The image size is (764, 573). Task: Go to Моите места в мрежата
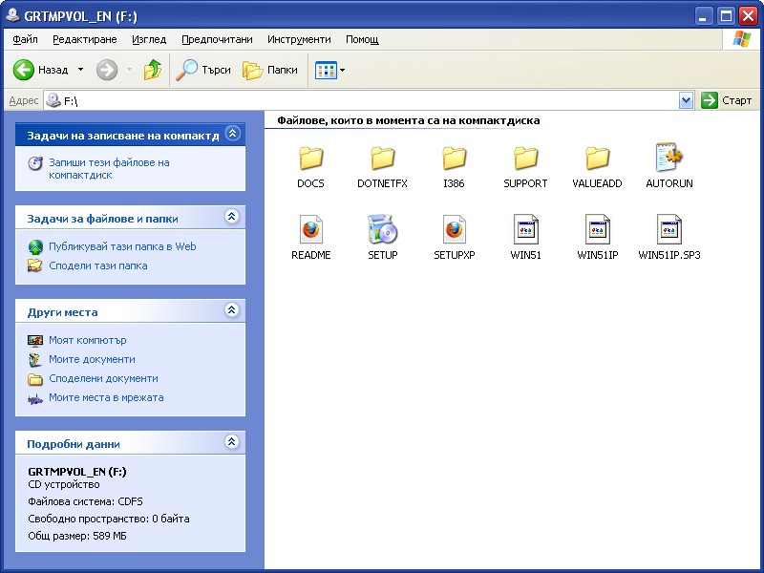(106, 397)
